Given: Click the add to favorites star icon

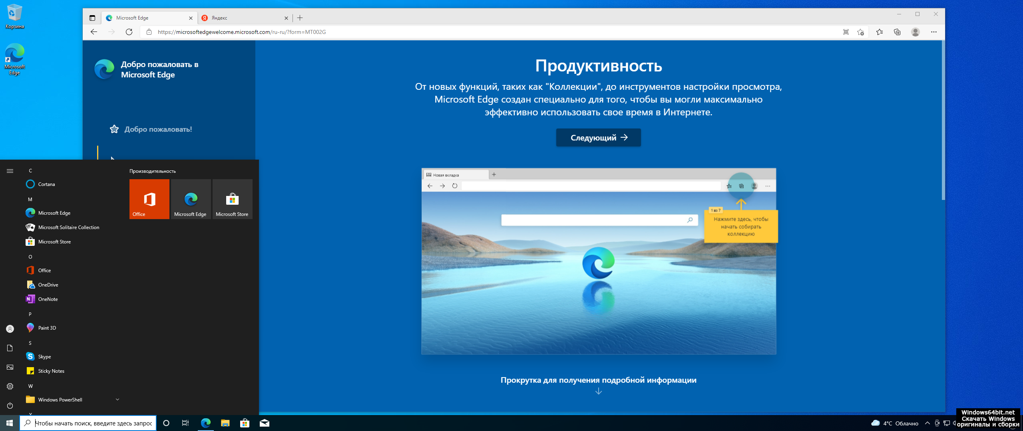Looking at the screenshot, I should [x=860, y=32].
